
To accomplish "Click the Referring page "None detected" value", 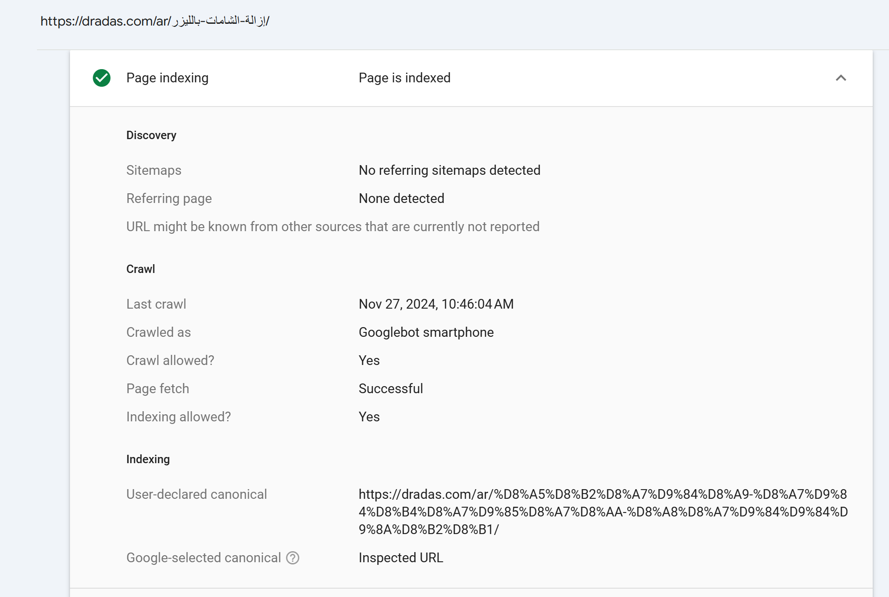I will [x=401, y=199].
